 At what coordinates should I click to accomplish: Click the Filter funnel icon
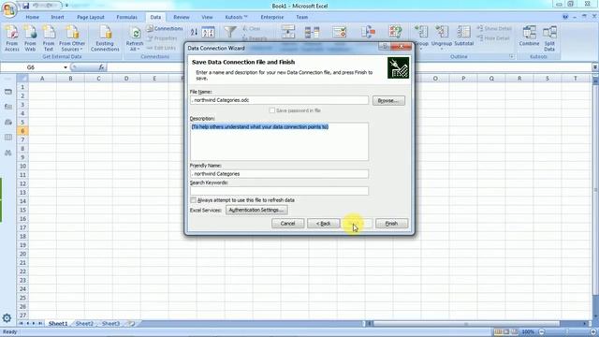pos(230,32)
